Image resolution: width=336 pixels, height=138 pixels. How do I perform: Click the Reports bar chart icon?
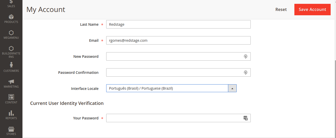point(11,113)
